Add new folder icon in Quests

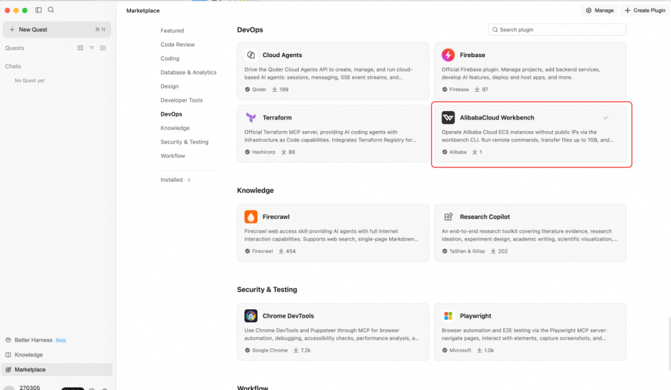click(x=103, y=48)
